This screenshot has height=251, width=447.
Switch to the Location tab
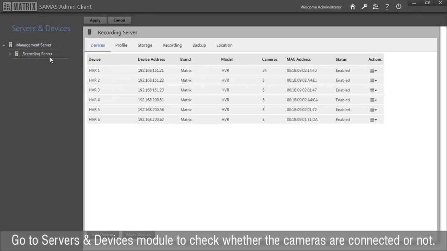[224, 45]
